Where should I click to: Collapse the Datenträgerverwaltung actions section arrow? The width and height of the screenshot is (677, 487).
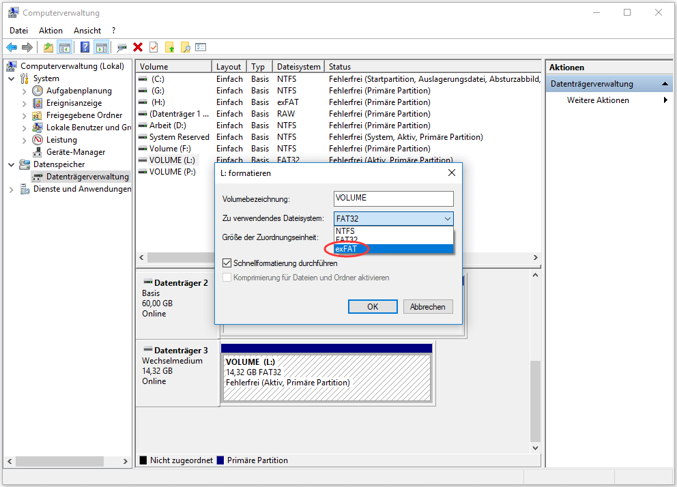[665, 84]
